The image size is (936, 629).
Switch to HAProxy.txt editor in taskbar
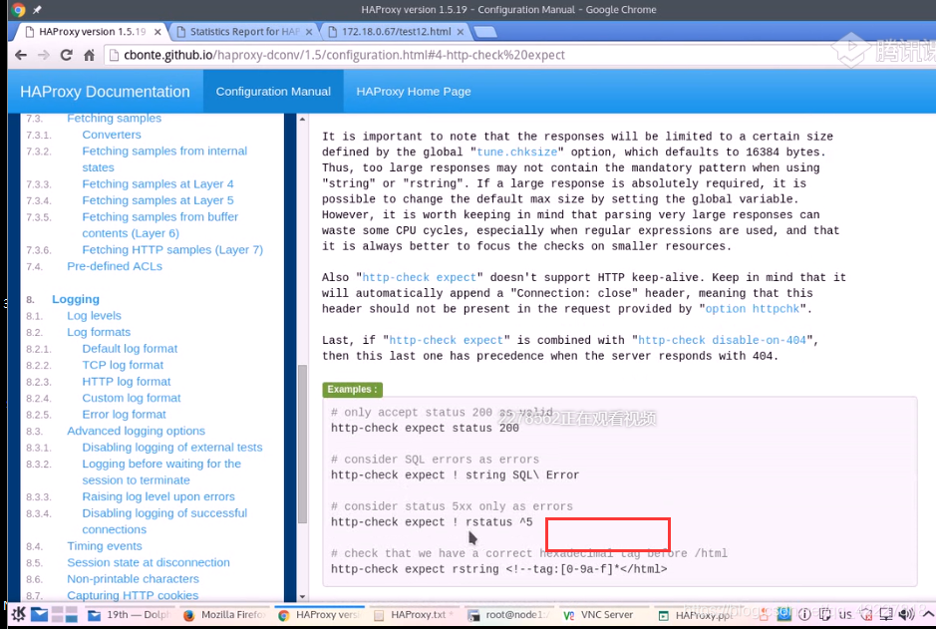pos(413,615)
